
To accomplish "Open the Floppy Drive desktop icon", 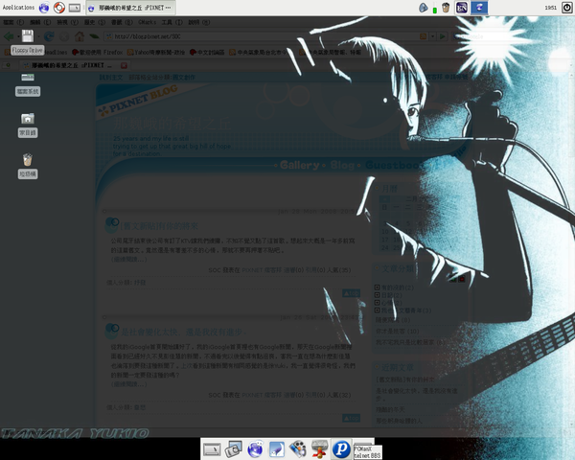I will (28, 42).
